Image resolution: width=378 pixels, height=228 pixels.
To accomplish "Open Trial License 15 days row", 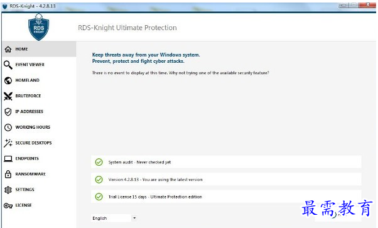I will click(x=226, y=197).
